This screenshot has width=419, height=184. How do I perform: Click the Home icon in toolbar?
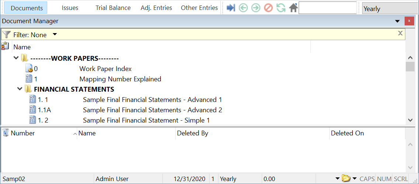tap(293, 8)
